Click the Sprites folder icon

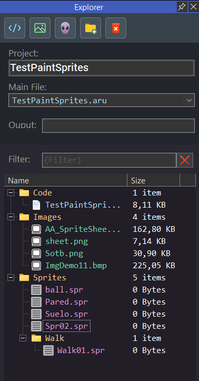(x=24, y=277)
